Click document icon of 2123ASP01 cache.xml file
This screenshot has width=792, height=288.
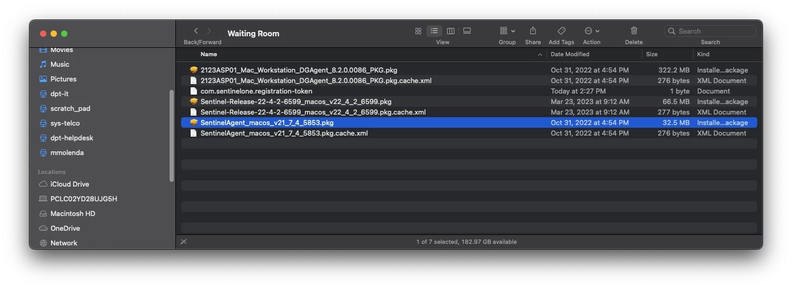193,80
